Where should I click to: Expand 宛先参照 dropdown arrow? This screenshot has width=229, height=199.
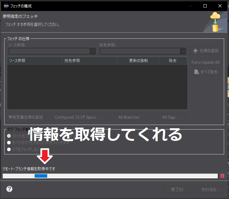point(183,51)
